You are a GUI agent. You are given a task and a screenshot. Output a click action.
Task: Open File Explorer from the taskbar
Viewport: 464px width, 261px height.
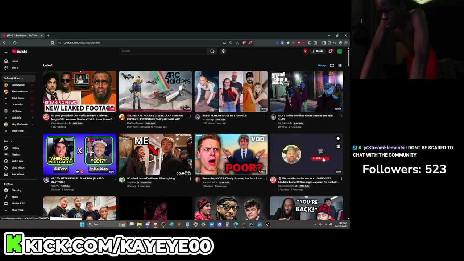pos(139,224)
